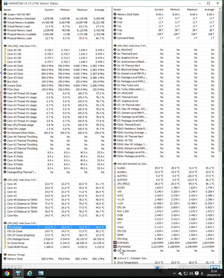Select the Core #2 Thermal Throttling row

tap(54, 144)
